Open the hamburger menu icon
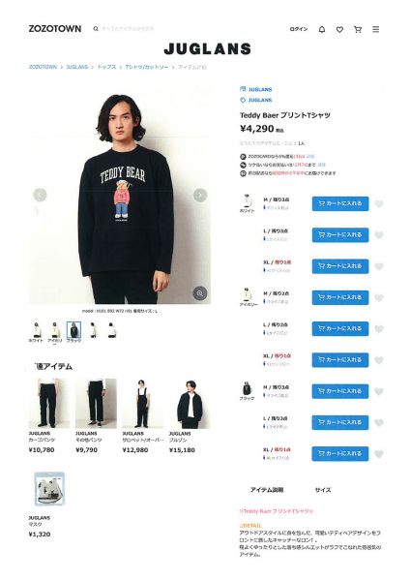This screenshot has width=410, height=581. [375, 29]
